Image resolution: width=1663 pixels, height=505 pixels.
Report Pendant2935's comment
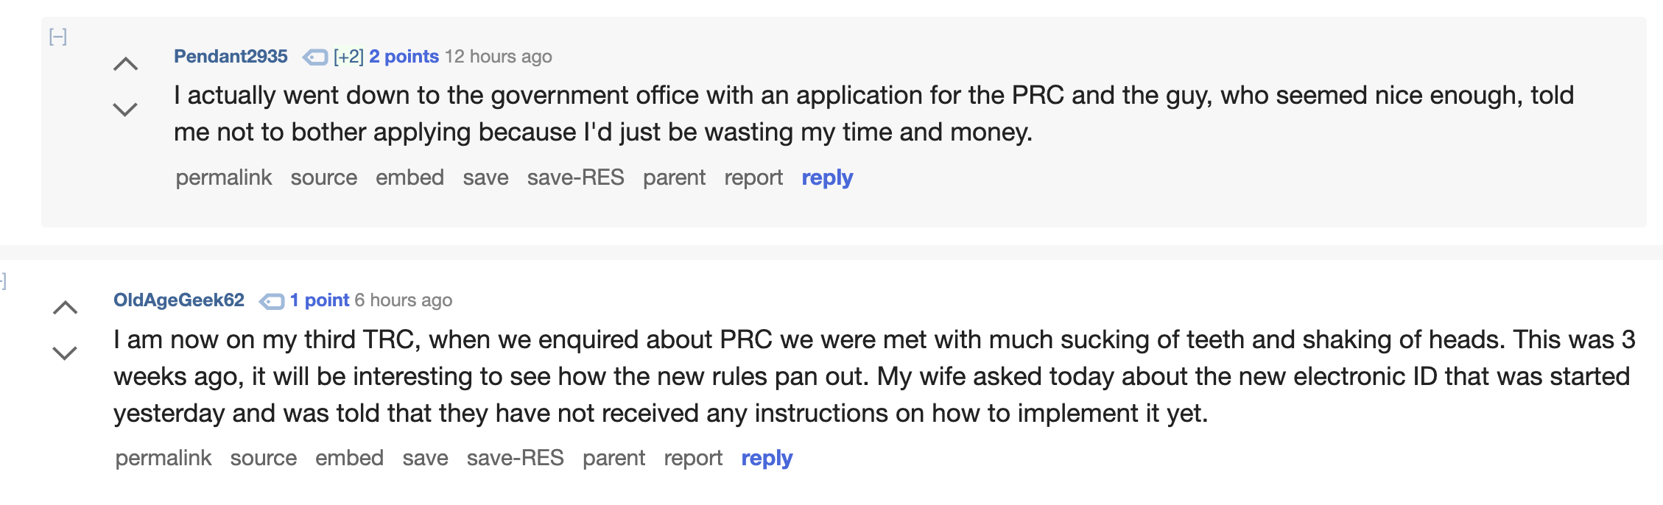tap(753, 178)
